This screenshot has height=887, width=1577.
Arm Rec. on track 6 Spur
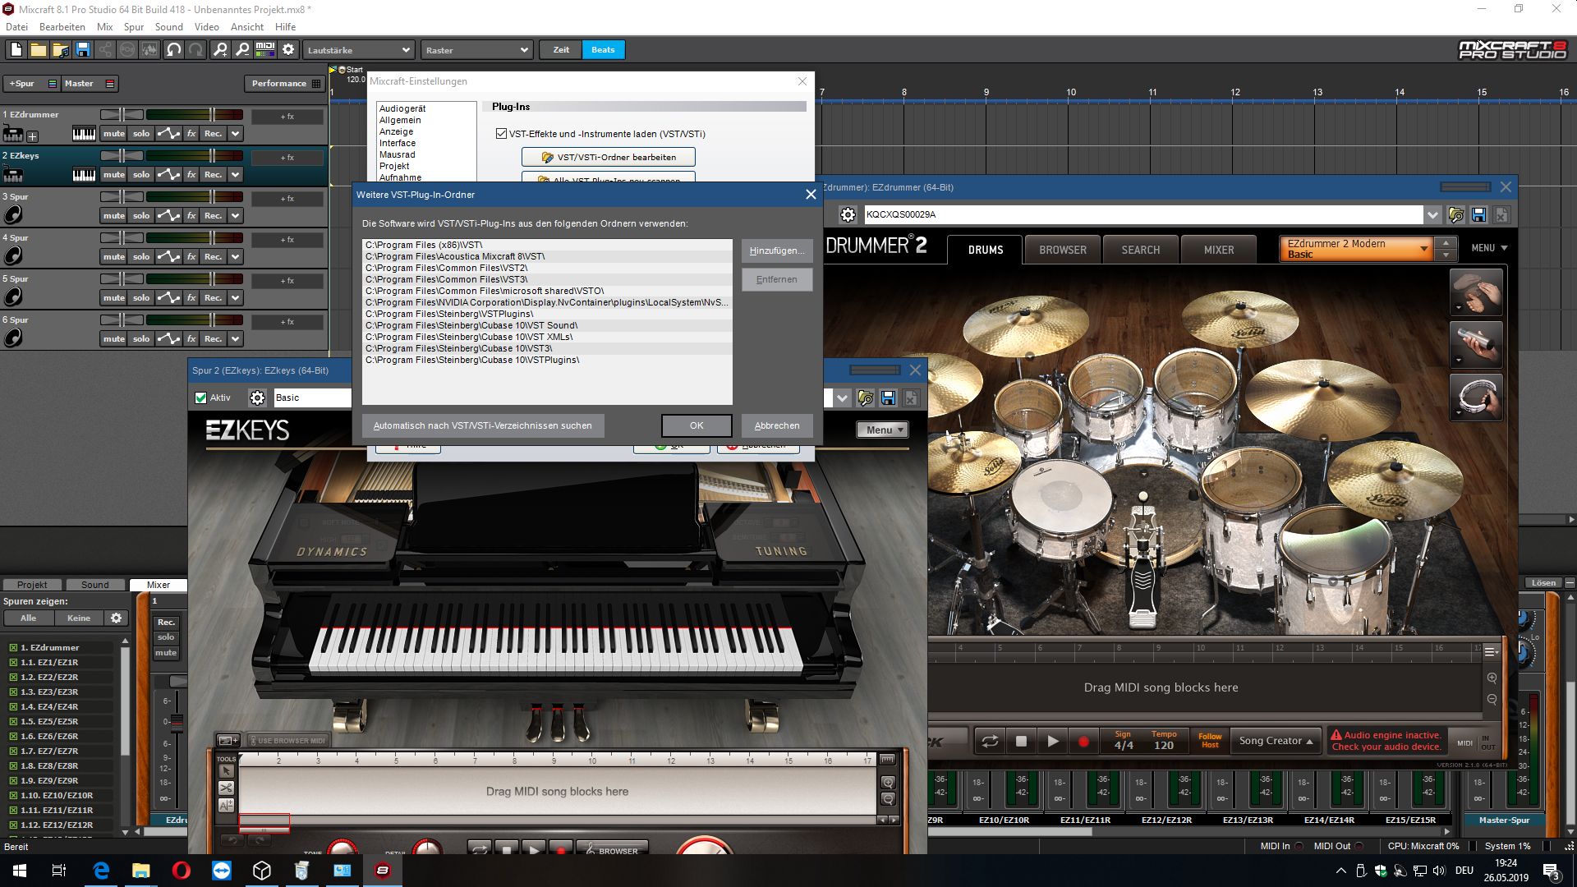pyautogui.click(x=214, y=339)
